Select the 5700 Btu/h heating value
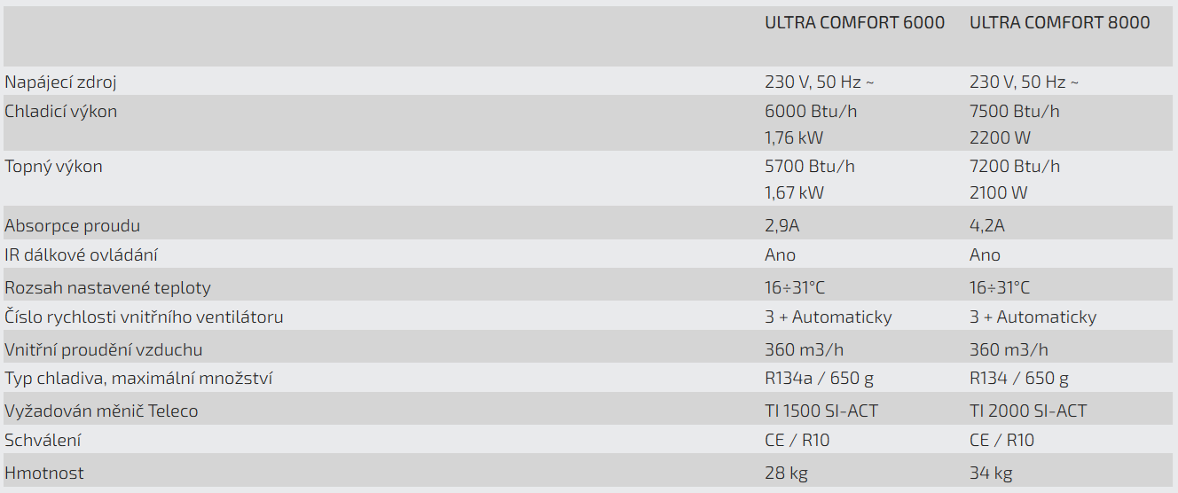The height and width of the screenshot is (493, 1178). pos(810,167)
